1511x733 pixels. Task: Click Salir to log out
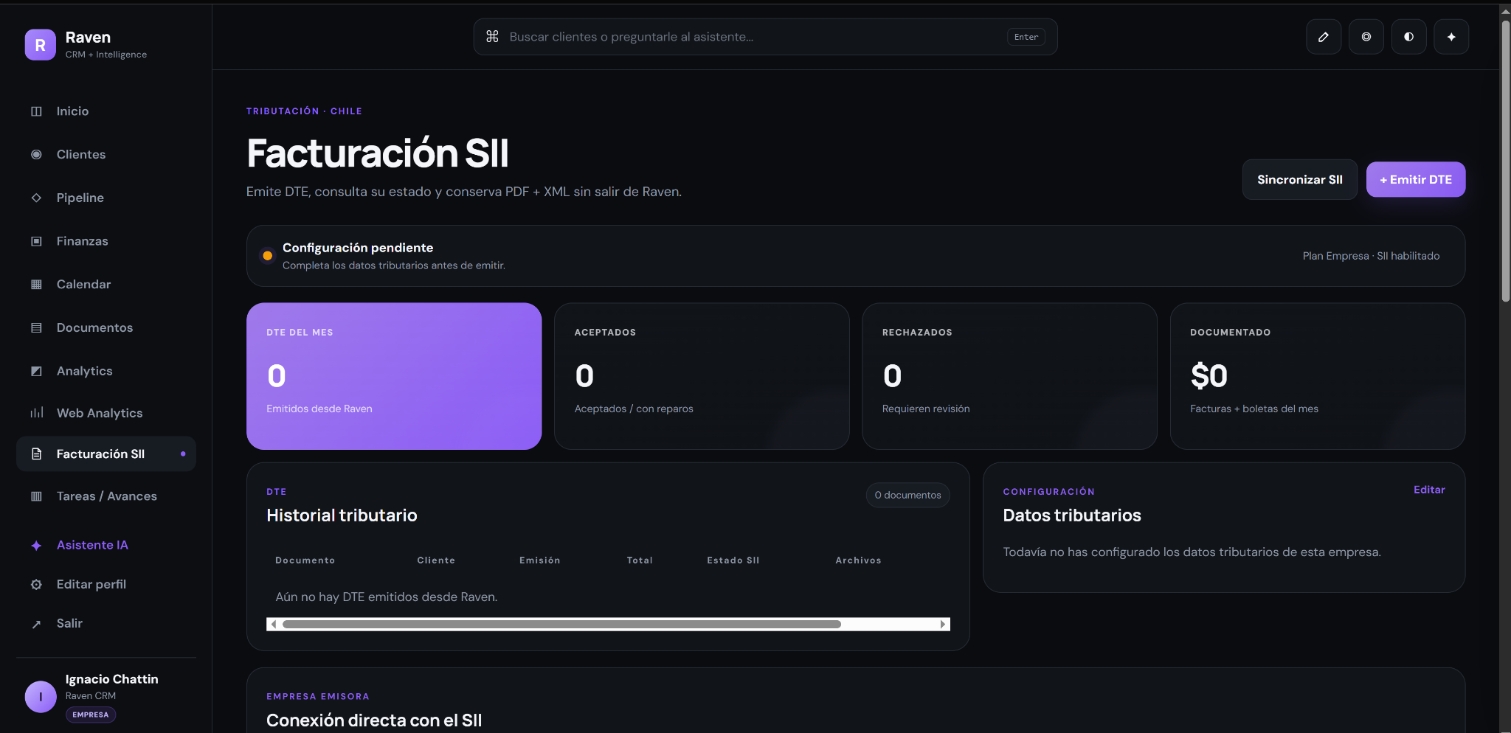[106, 624]
